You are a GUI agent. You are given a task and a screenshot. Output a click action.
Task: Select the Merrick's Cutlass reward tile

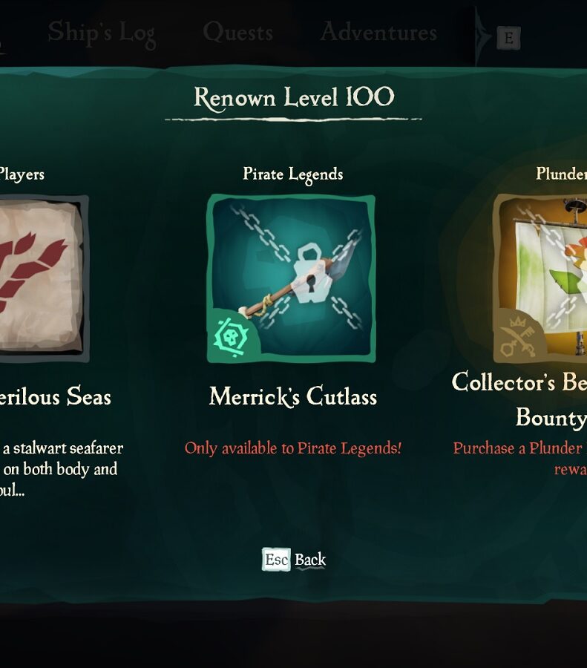[x=292, y=278]
